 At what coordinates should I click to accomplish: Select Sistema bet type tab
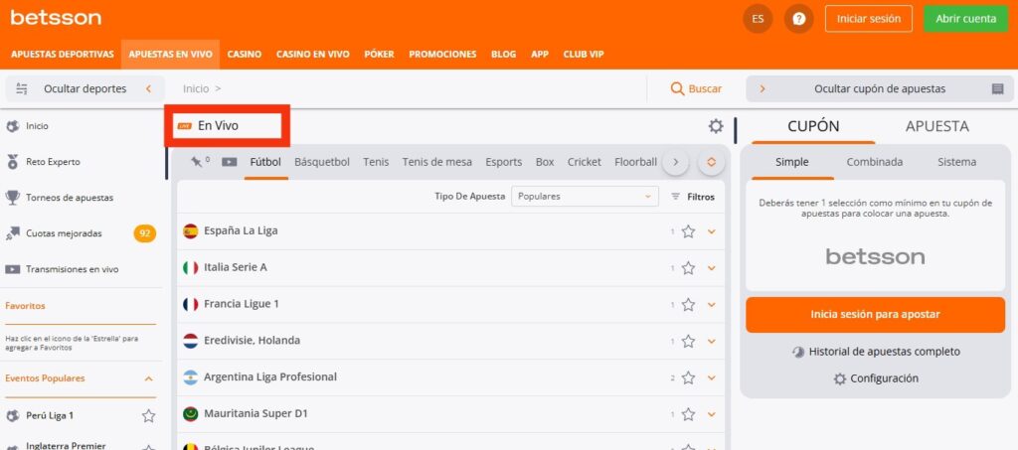coord(956,162)
